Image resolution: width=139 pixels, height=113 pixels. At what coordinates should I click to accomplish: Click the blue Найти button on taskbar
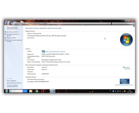(25, 91)
